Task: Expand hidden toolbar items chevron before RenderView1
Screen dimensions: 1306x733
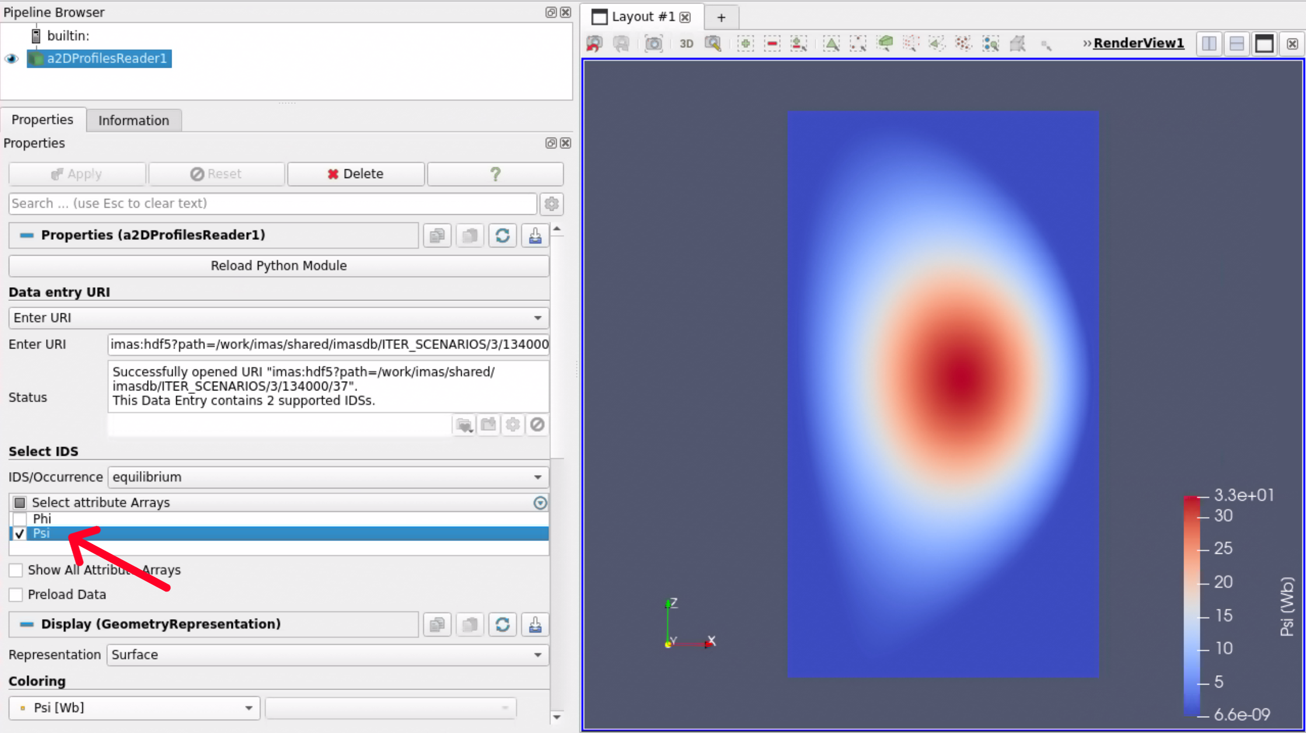Action: click(1087, 44)
